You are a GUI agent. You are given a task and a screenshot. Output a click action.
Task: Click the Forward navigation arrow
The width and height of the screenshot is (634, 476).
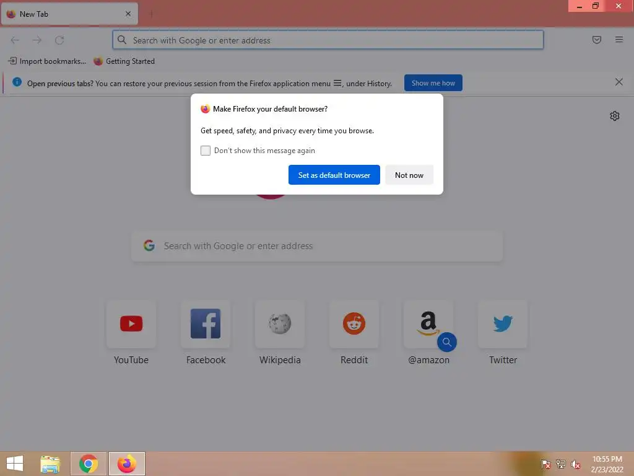pos(37,40)
